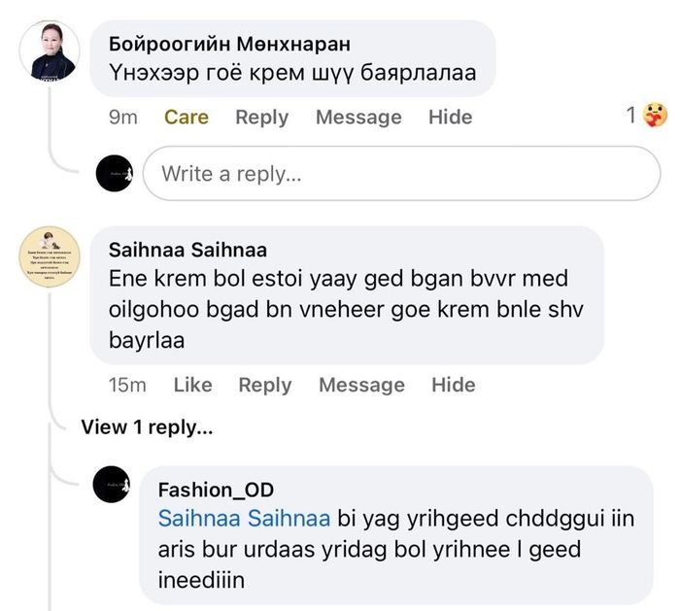Viewport: 680px width, 611px height.
Task: Hide Бойроогийн Мөнхнаран's comment
Action: (450, 117)
